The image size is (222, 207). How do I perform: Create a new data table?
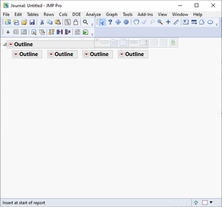8,22
